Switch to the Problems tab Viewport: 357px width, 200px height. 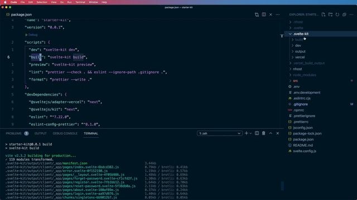coord(13,133)
